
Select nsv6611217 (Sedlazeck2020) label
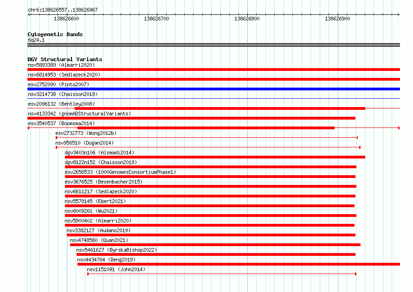(101, 191)
